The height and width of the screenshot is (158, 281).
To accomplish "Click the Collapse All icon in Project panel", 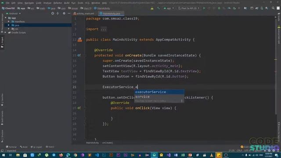I will (58, 14).
